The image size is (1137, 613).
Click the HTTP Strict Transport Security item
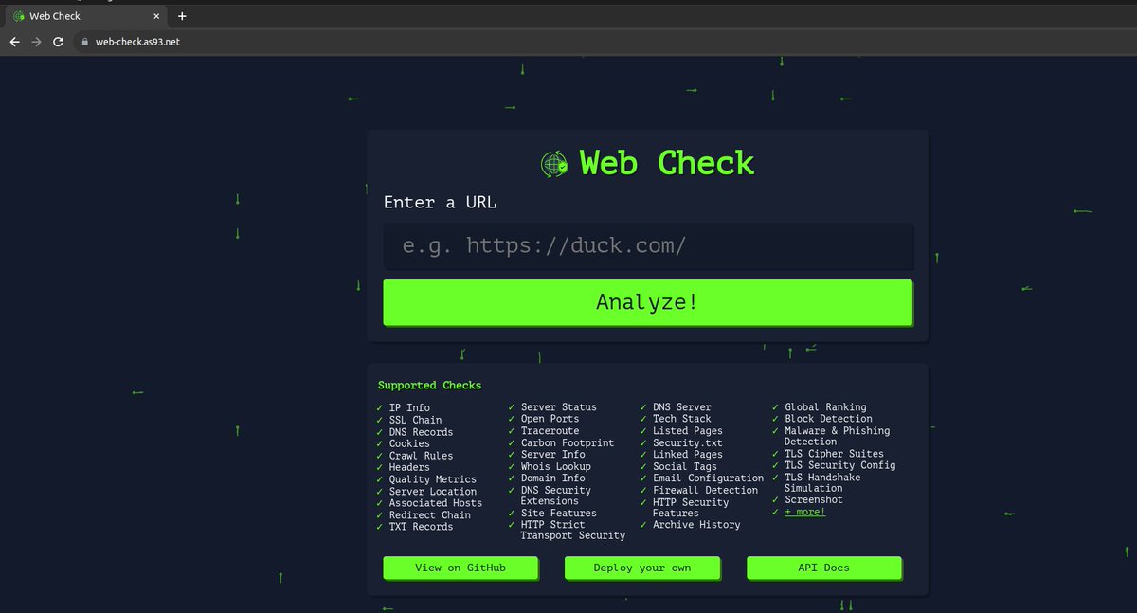pyautogui.click(x=573, y=531)
